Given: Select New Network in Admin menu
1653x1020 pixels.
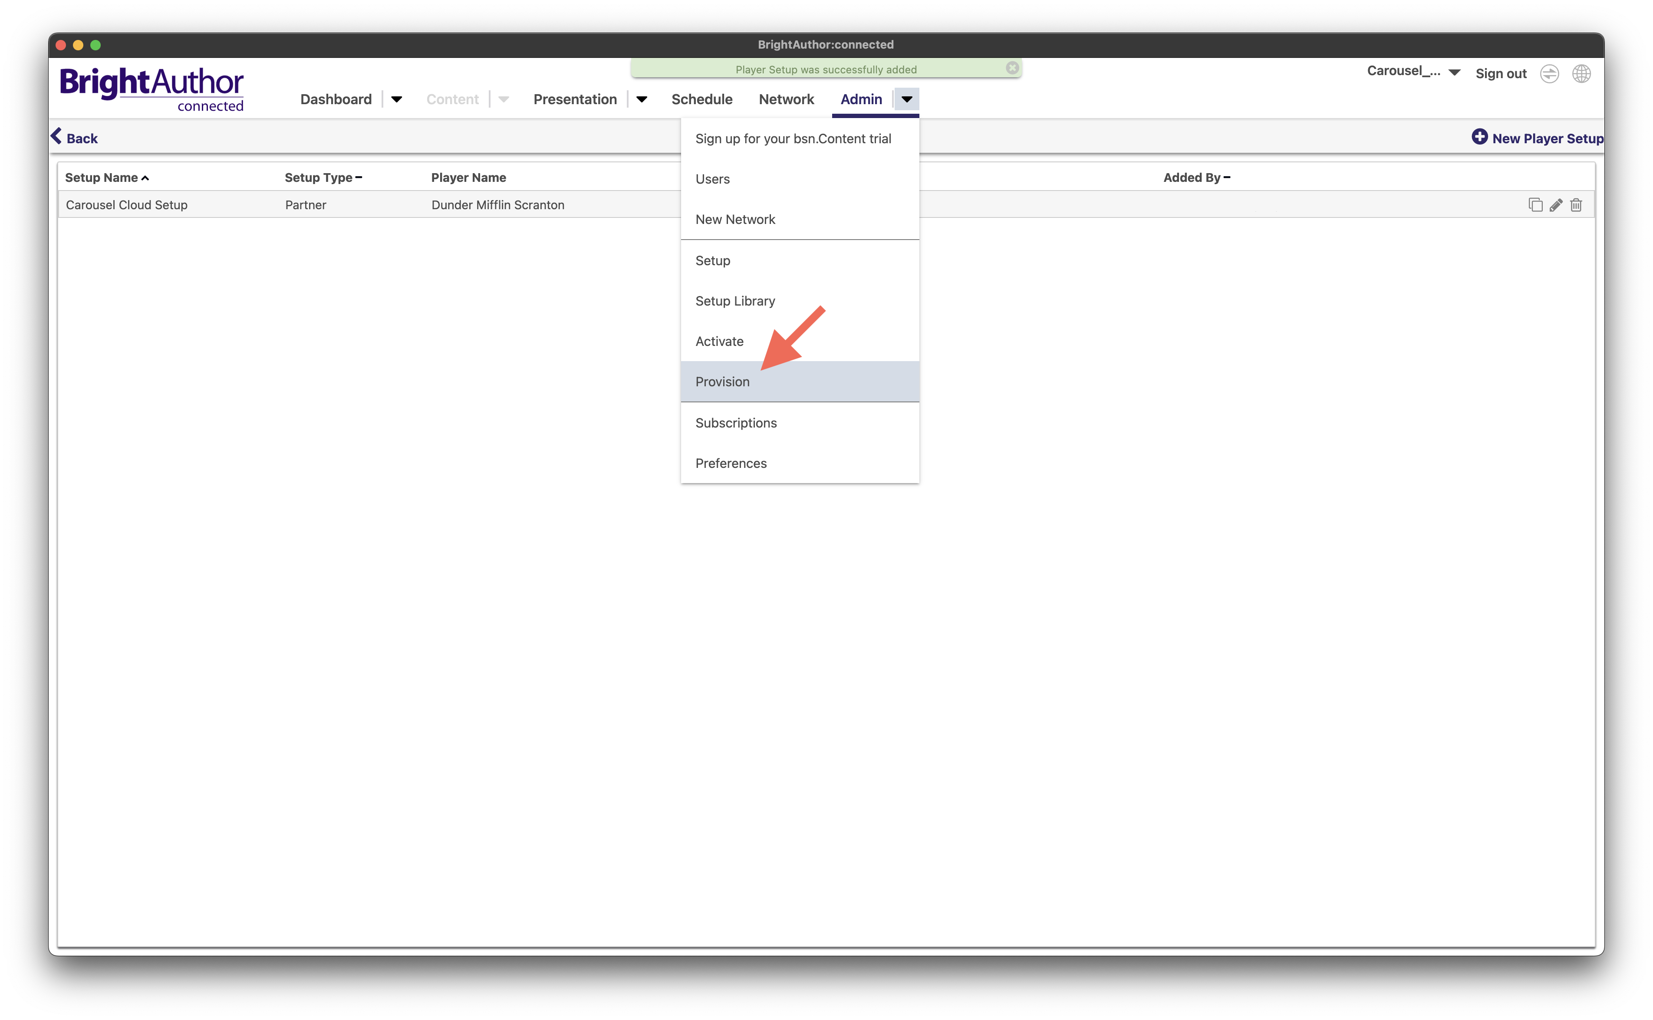Looking at the screenshot, I should pyautogui.click(x=800, y=219).
